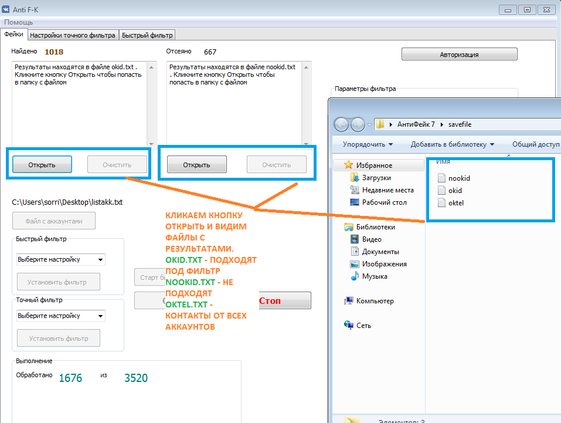The image size is (561, 423).
Task: Click the Загрузки folder icon
Action: [354, 177]
